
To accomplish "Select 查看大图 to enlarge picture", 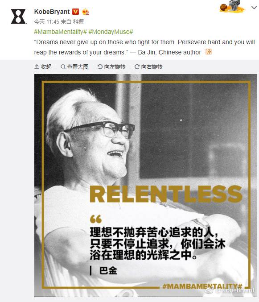I will 78,67.
